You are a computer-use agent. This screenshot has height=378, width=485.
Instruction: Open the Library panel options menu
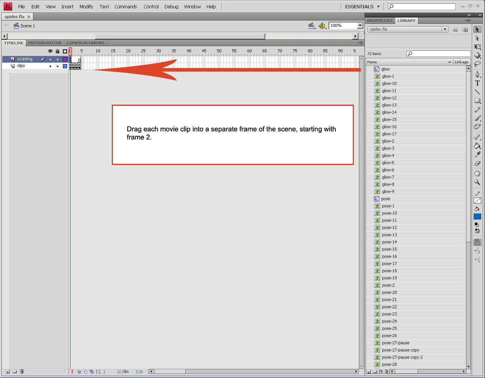click(x=468, y=20)
